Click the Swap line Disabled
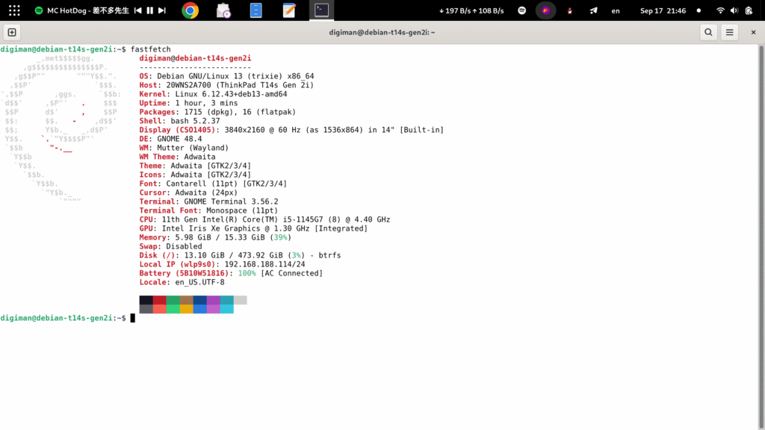 (x=171, y=246)
